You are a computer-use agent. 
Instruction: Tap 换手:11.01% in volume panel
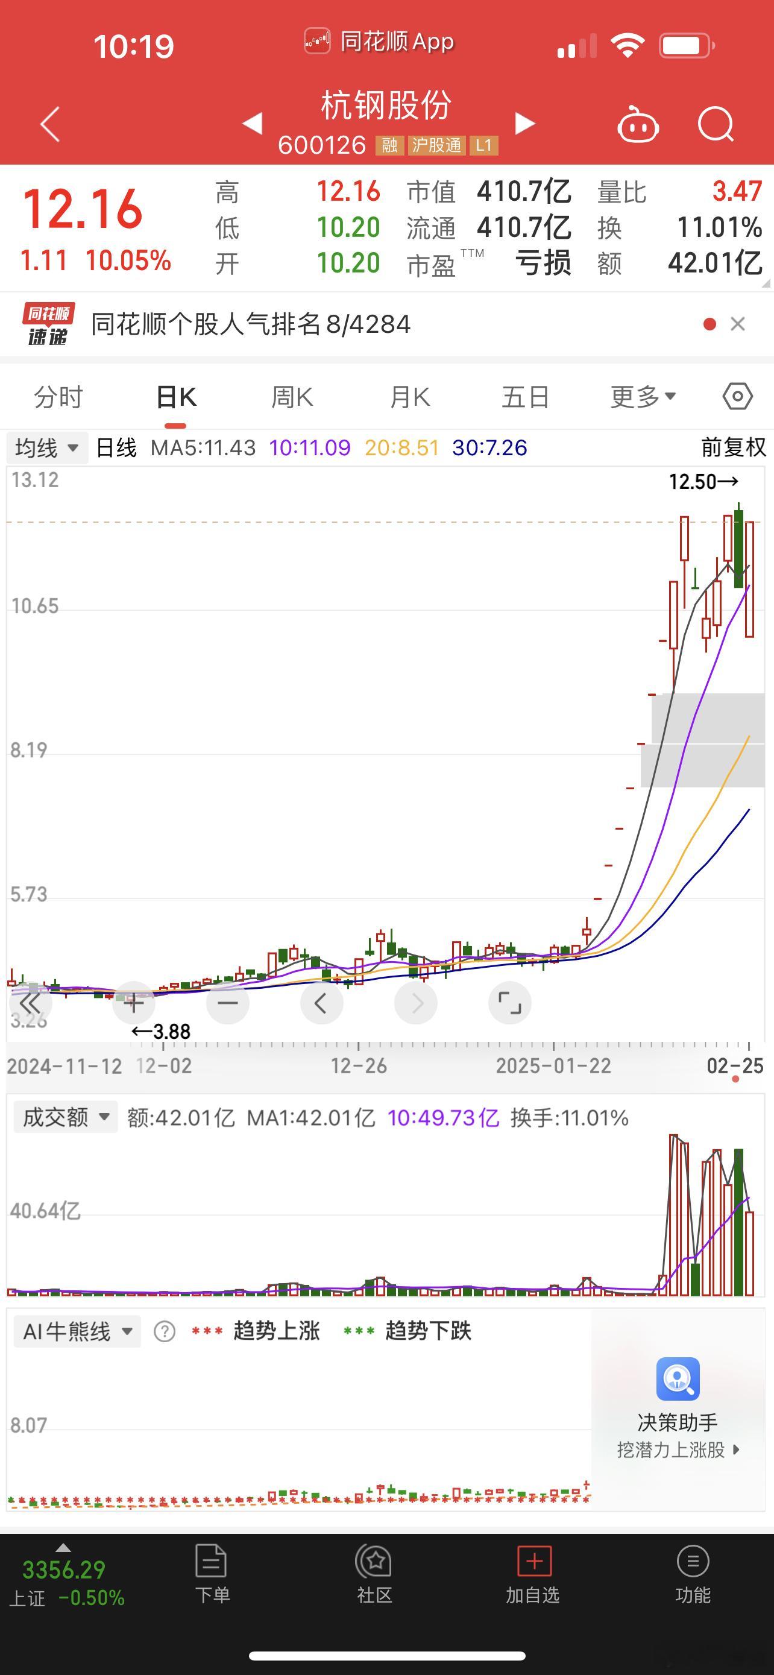(569, 1118)
